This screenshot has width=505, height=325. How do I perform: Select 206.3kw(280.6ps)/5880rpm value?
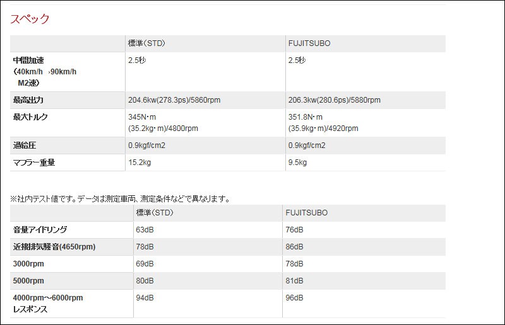tap(335, 100)
